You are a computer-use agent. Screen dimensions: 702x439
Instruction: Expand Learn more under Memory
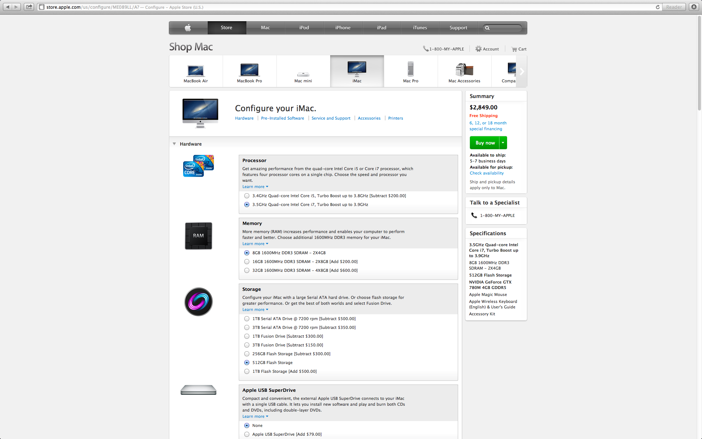coord(255,244)
